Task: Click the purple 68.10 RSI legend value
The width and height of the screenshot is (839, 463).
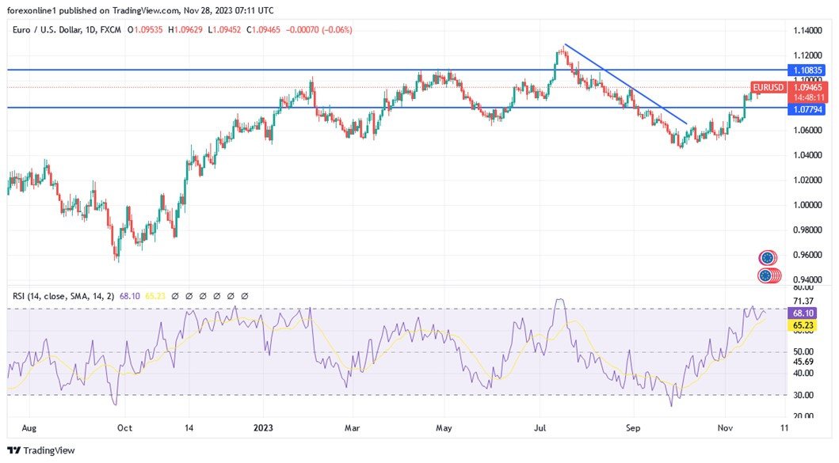Action: coord(129,296)
